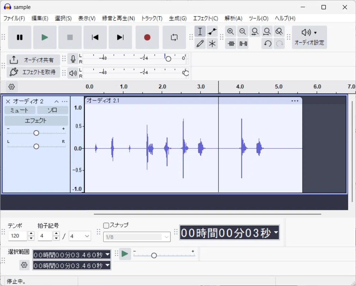Click the speaker playback meter icon
The image size is (356, 286).
pyautogui.click(x=73, y=73)
